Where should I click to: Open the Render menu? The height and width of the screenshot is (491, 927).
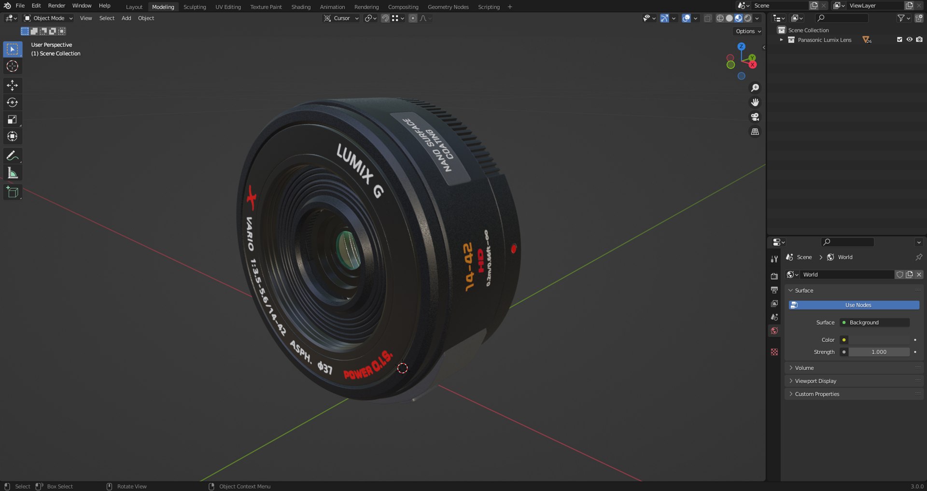click(56, 6)
